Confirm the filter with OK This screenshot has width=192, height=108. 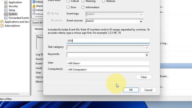click(131, 90)
